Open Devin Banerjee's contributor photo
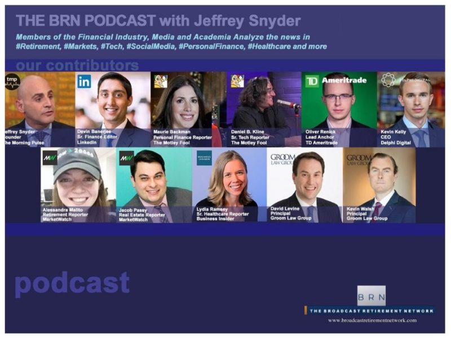 pos(113,109)
